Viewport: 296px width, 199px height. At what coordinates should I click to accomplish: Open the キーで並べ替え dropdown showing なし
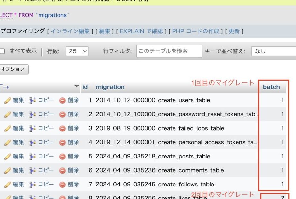coord(273,51)
